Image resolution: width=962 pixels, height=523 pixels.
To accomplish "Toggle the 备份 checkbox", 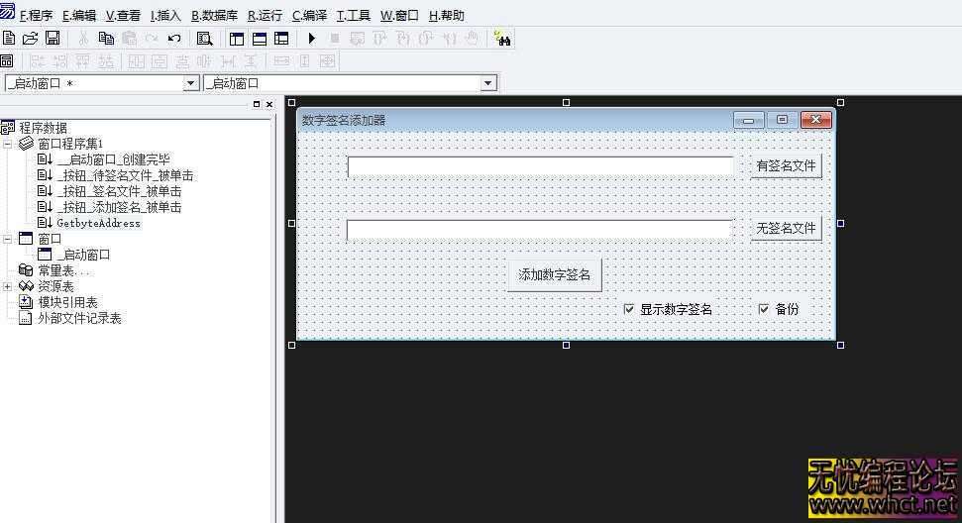I will 764,309.
